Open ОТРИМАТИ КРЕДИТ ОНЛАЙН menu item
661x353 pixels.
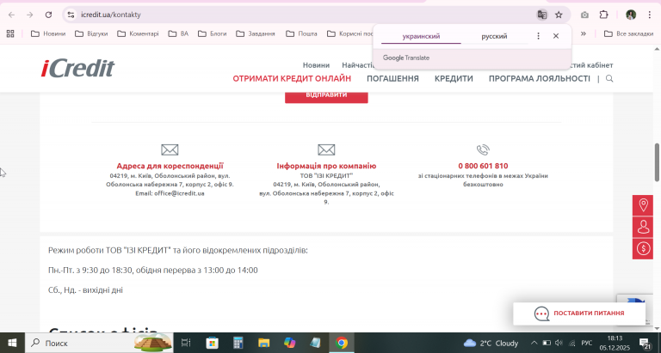coord(292,79)
